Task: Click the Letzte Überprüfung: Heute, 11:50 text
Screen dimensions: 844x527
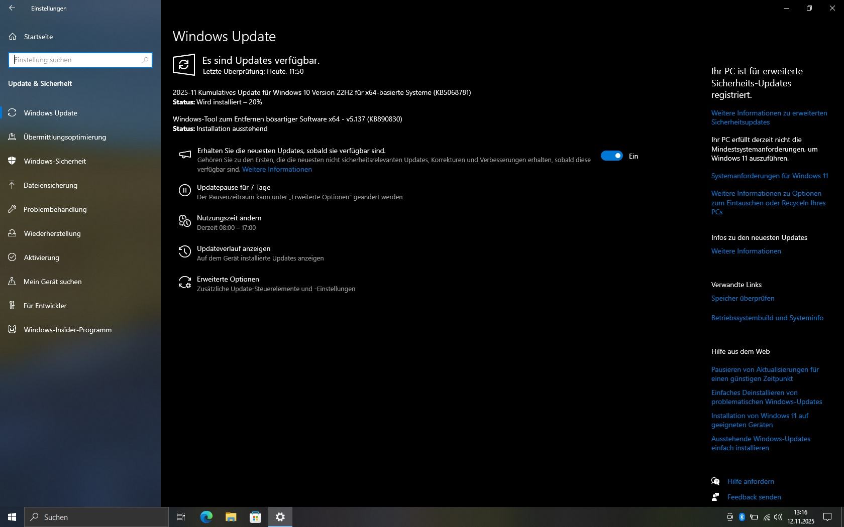Action: pyautogui.click(x=253, y=71)
